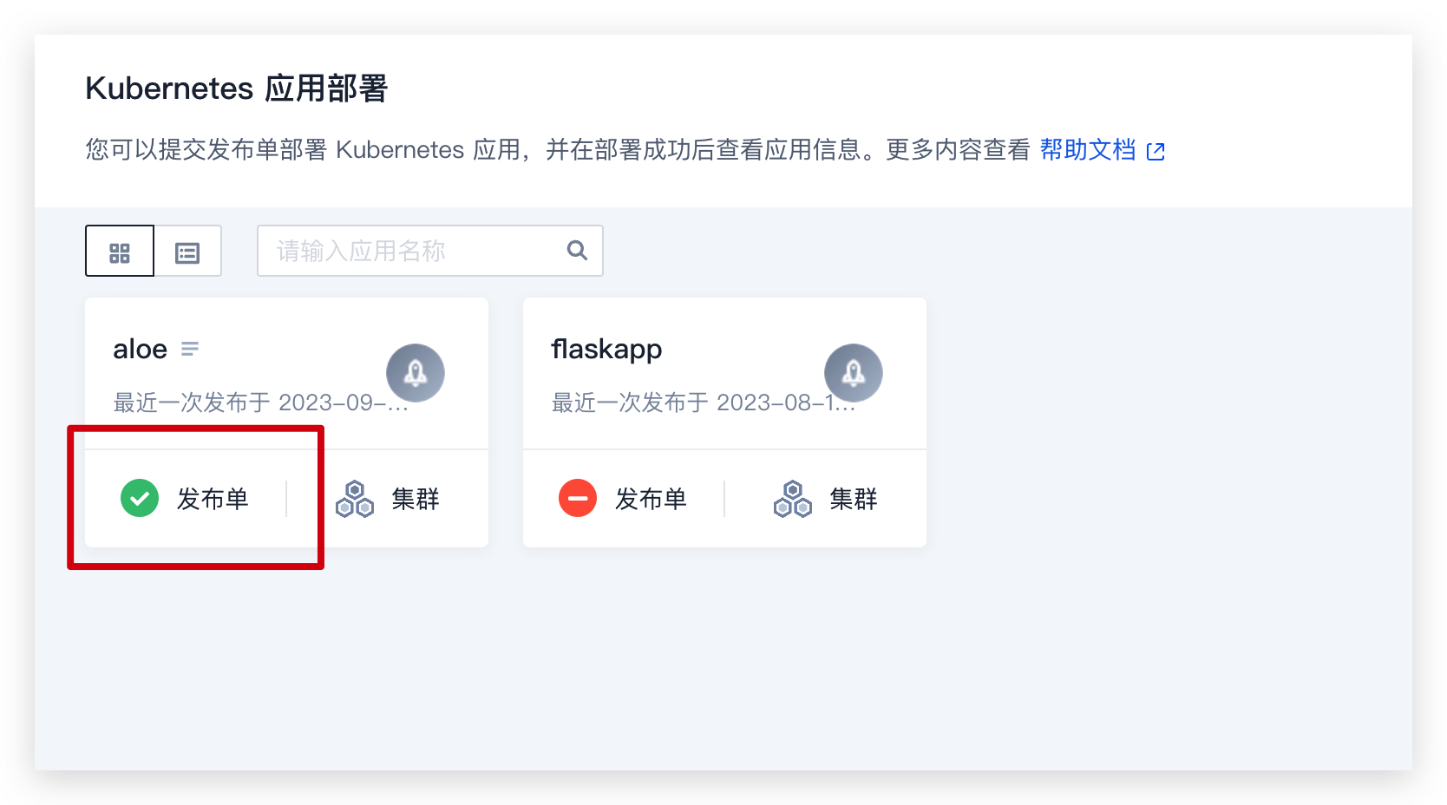Click the description icon next to aloe
This screenshot has width=1447, height=805.
(x=190, y=349)
